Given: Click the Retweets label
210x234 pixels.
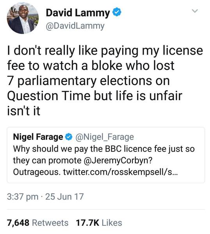Looking at the screenshot, I should point(50,223).
